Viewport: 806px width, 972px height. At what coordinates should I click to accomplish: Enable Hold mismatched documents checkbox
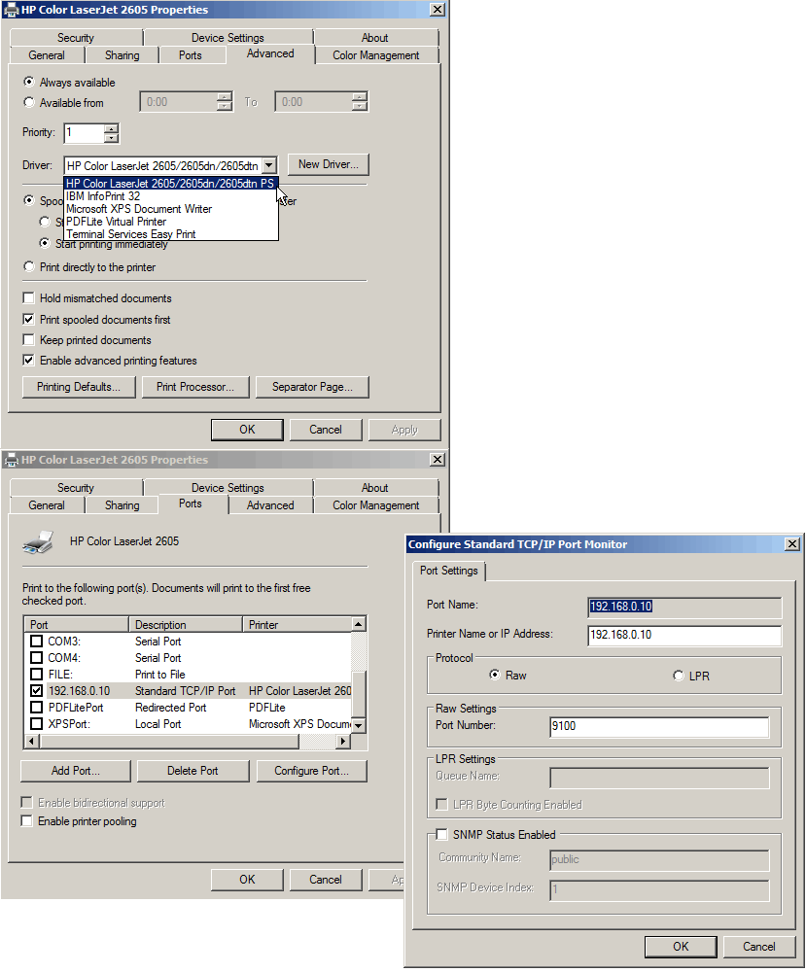[28, 298]
